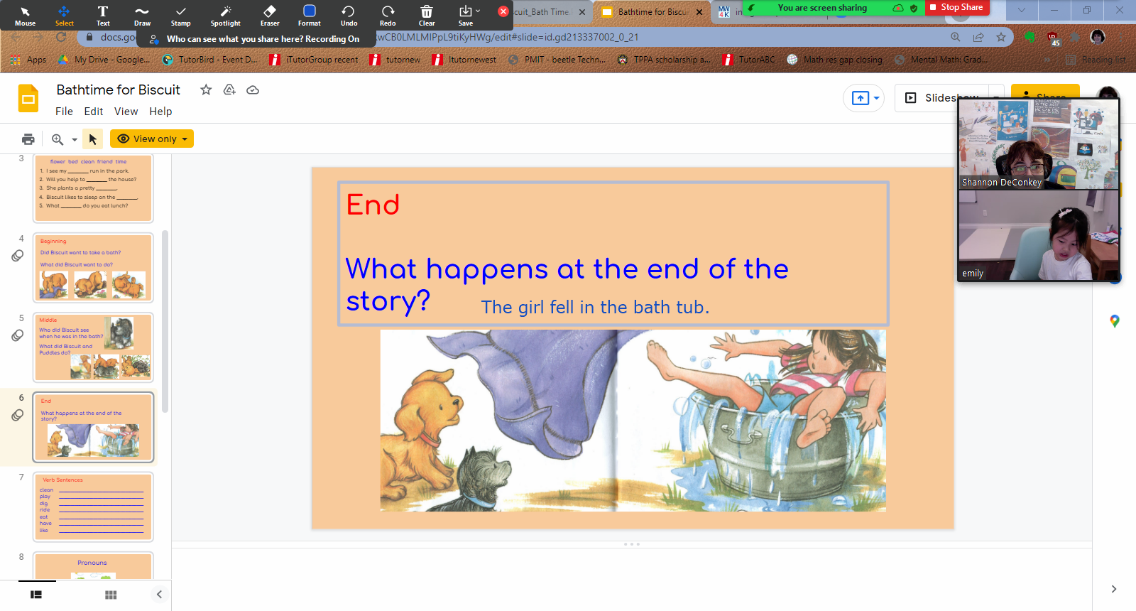Open the File menu
Viewport: 1136px width, 611px height.
(64, 112)
